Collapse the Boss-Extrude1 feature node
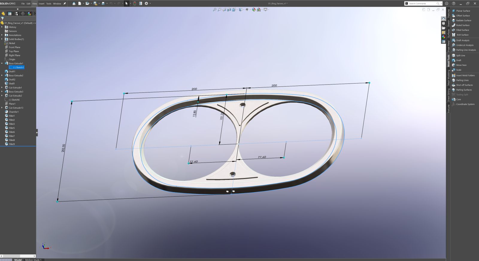Screen dimensions: 479x261 tap(2, 63)
